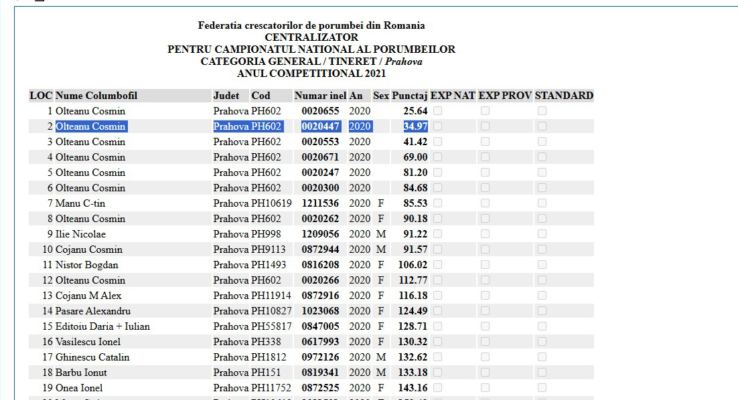The image size is (738, 400).
Task: Select STANDARD checkbox in highlighted row 2
Action: tap(542, 126)
